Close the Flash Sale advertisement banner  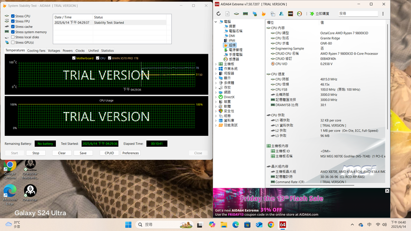pos(387,191)
